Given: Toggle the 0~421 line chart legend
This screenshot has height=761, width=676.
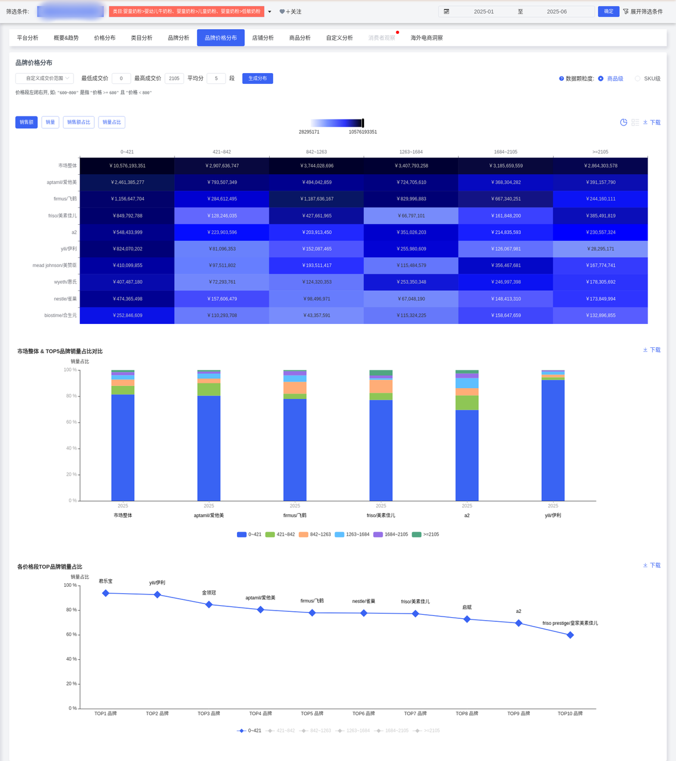Looking at the screenshot, I should pos(249,731).
